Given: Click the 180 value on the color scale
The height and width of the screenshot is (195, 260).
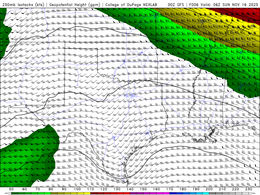Looking at the screenshot, I should click(x=183, y=189).
